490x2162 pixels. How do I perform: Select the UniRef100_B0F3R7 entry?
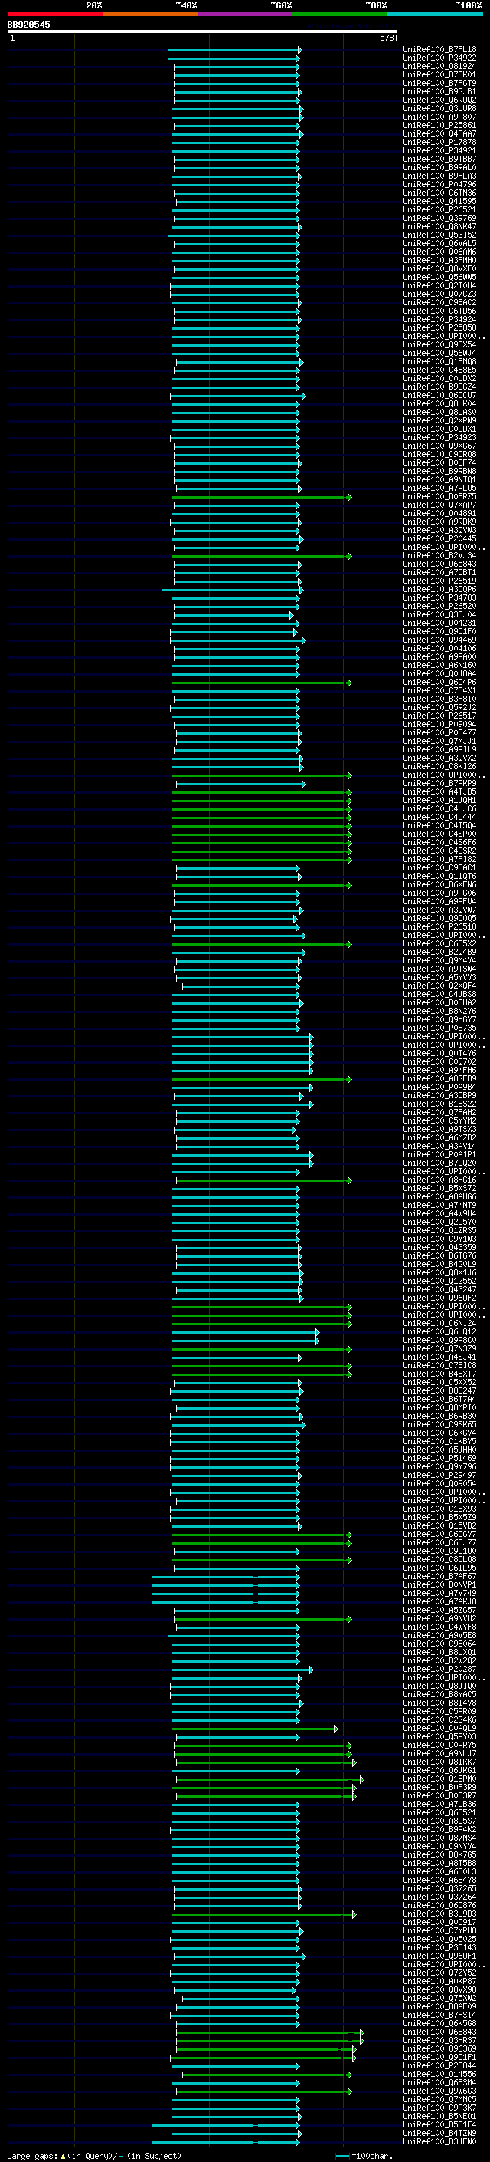point(439,1795)
